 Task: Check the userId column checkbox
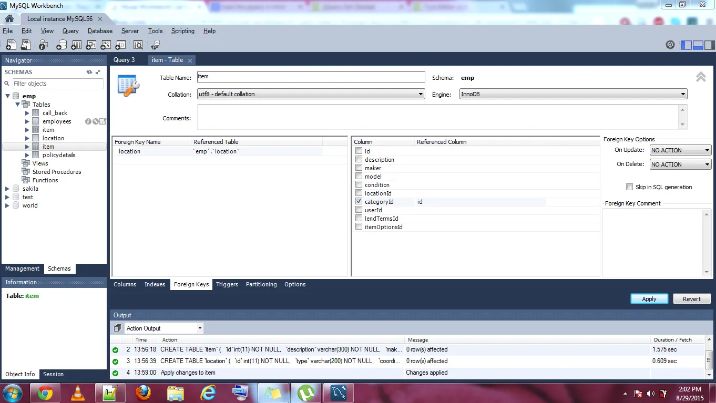point(359,210)
